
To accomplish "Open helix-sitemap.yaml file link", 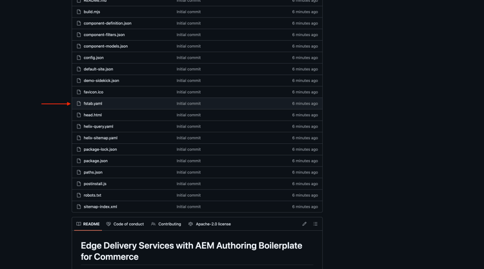I will click(101, 138).
